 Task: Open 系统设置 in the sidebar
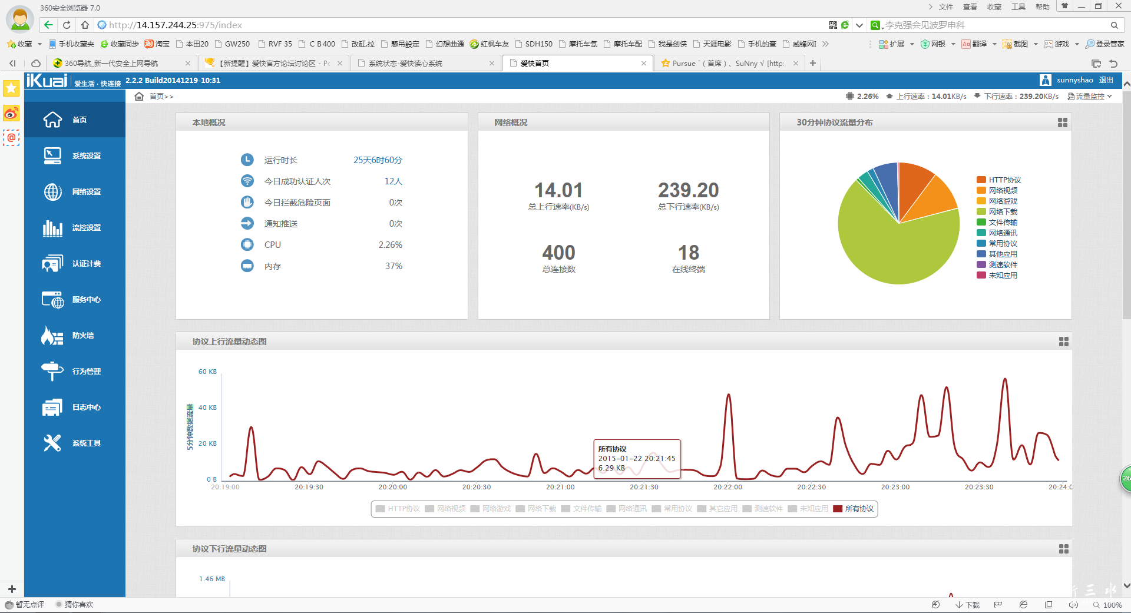coord(75,155)
